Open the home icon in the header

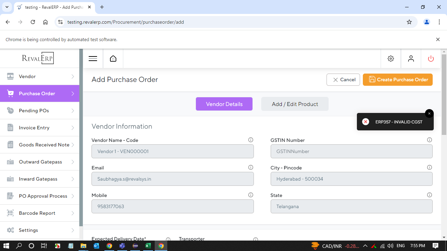pyautogui.click(x=113, y=59)
